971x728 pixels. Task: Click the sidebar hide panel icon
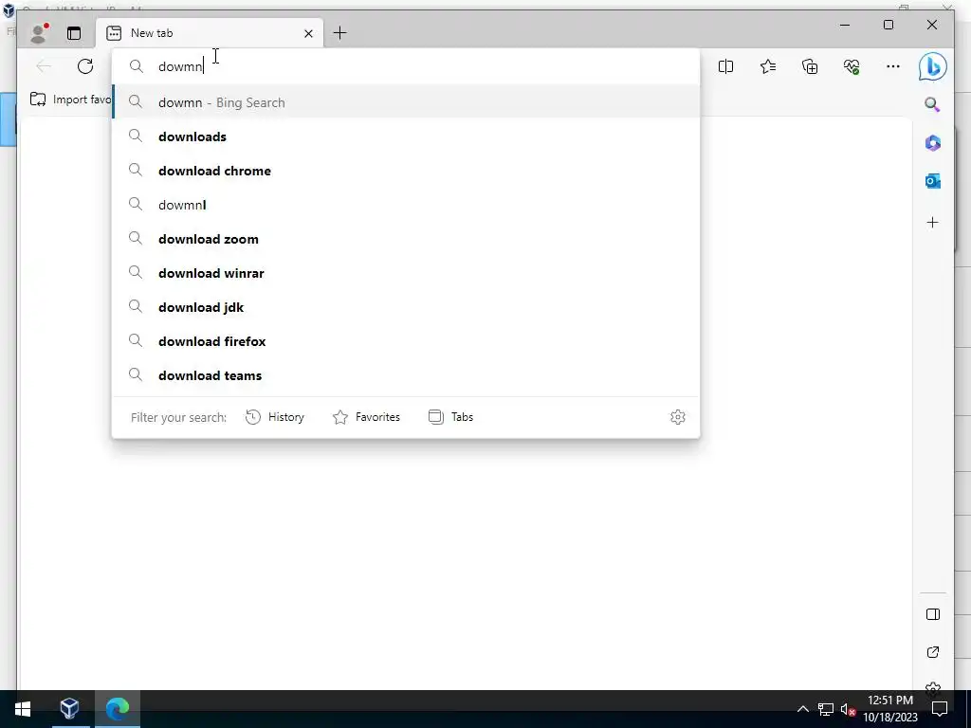[933, 614]
